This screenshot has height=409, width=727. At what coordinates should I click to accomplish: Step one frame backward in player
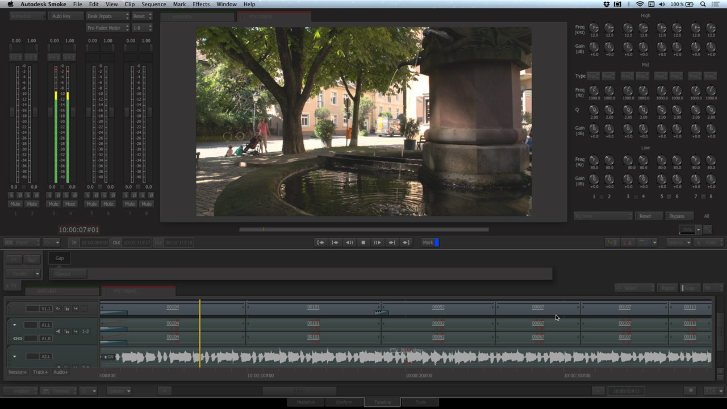pyautogui.click(x=349, y=243)
